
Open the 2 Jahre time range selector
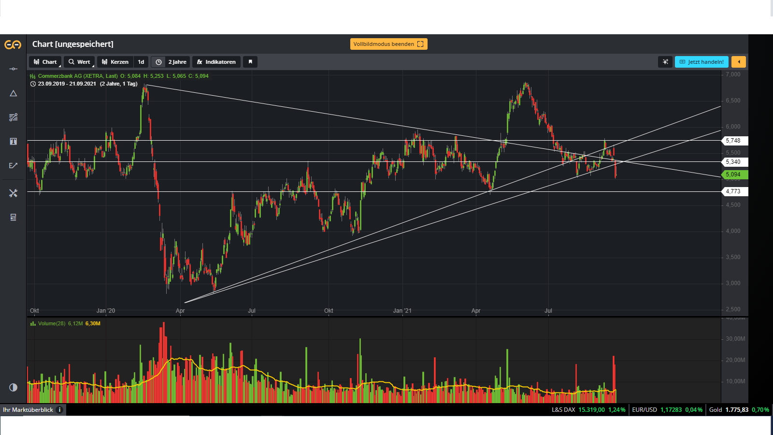(177, 62)
